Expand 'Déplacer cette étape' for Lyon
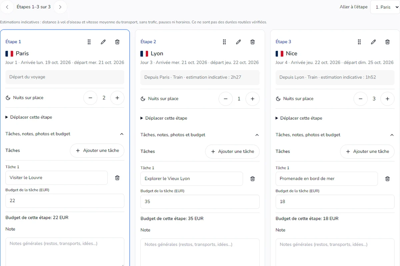 [x=164, y=118]
